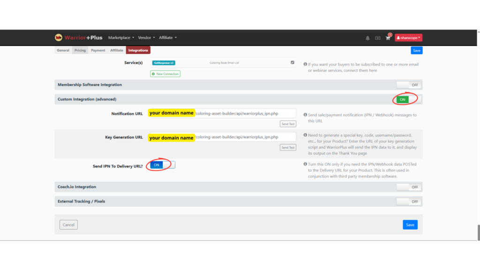Click info icon beside Notification URL help
Screen dimensions: 480x270
(x=305, y=115)
